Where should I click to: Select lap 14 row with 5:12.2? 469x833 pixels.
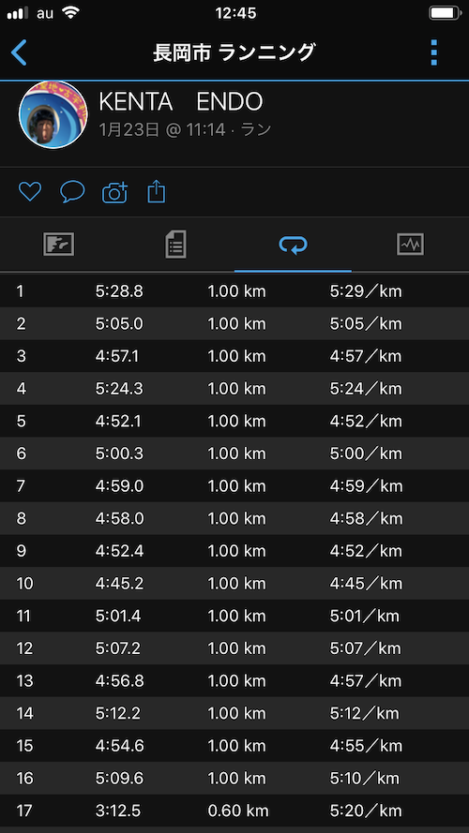coord(234,713)
